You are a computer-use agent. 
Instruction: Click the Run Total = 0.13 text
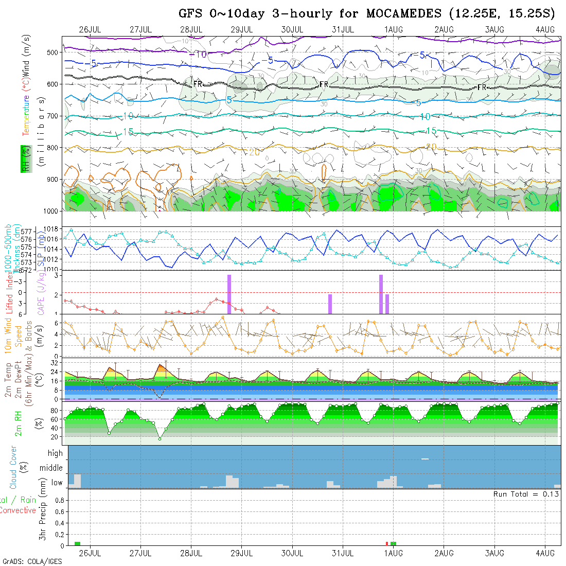[x=526, y=494]
